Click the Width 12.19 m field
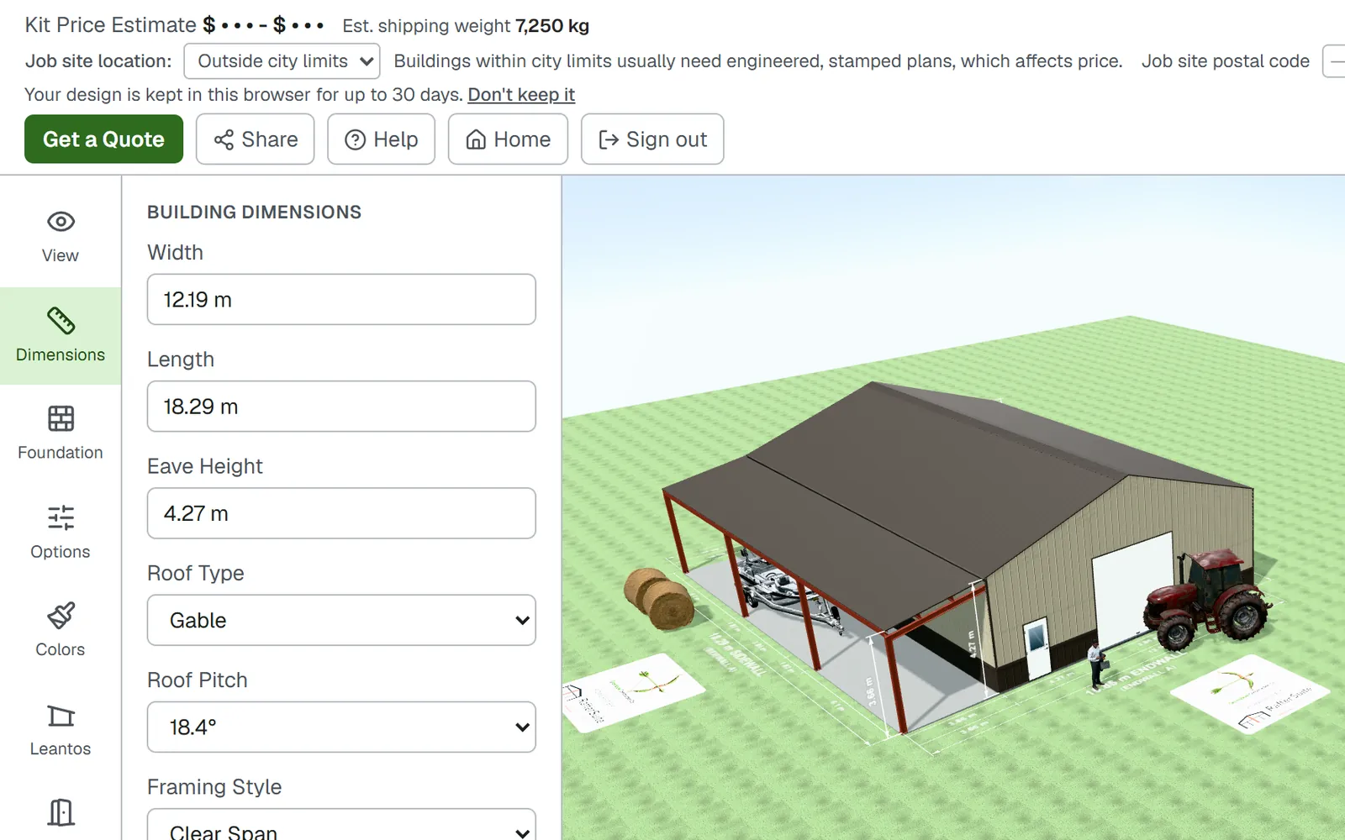Image resolution: width=1345 pixels, height=840 pixels. click(341, 299)
